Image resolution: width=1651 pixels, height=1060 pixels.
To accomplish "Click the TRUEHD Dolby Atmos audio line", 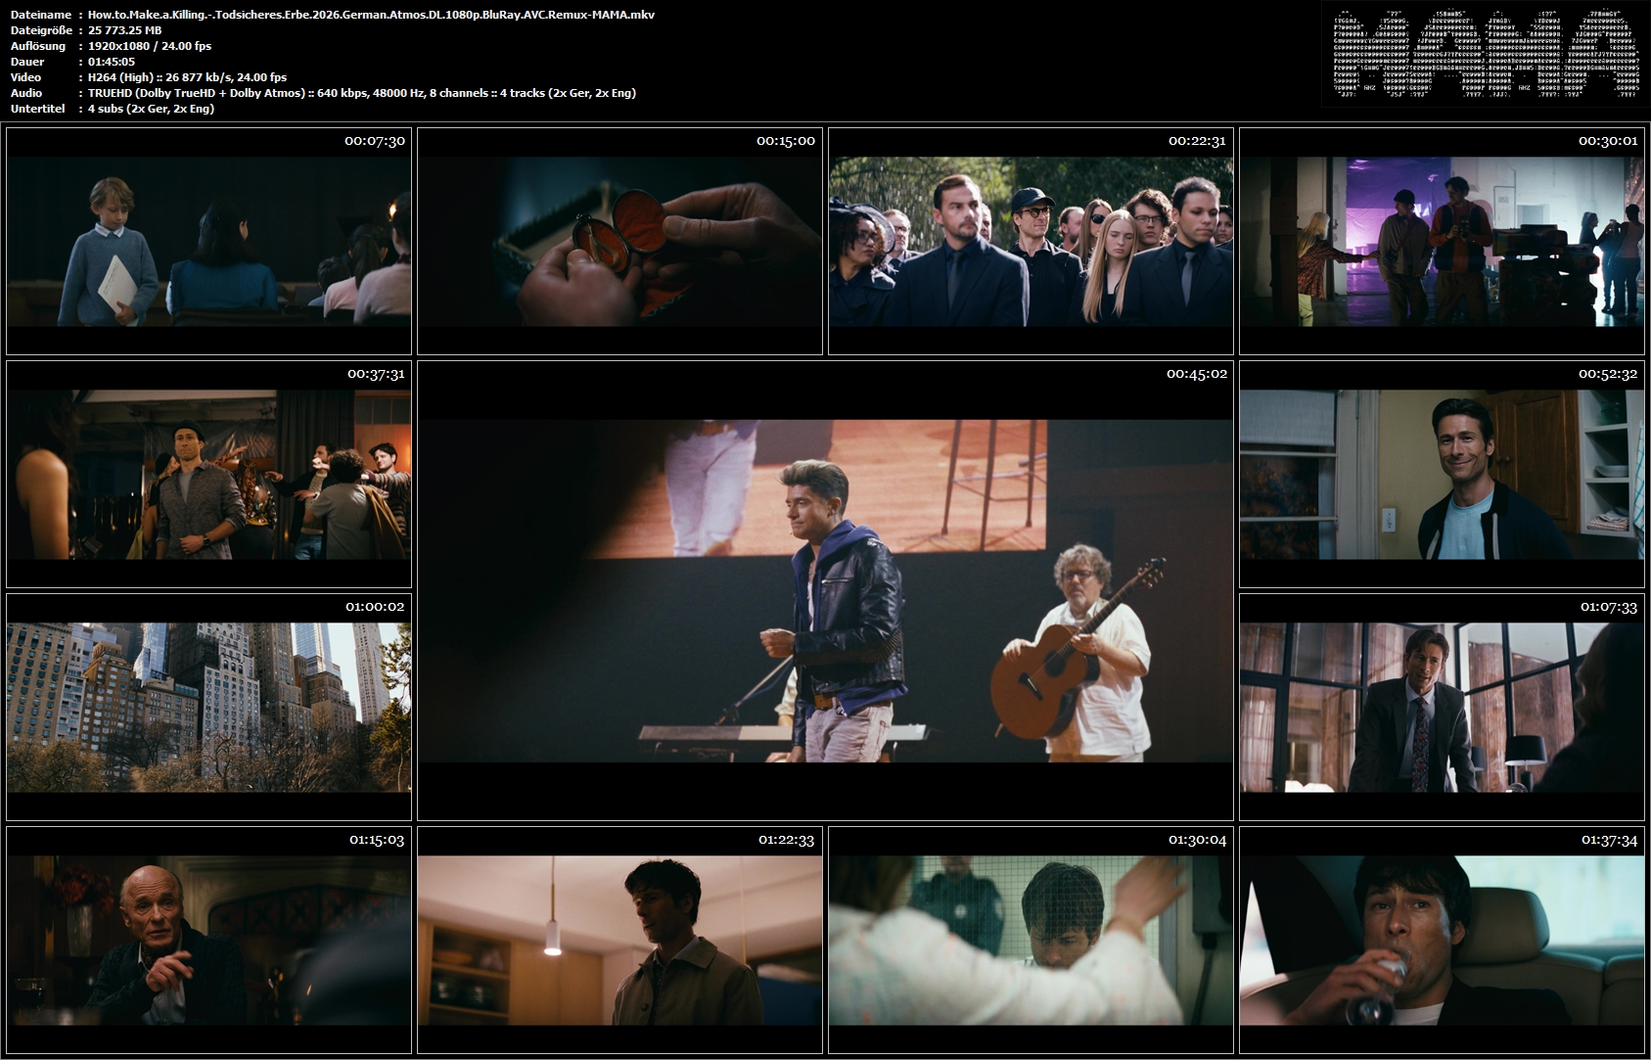I will click(x=361, y=93).
